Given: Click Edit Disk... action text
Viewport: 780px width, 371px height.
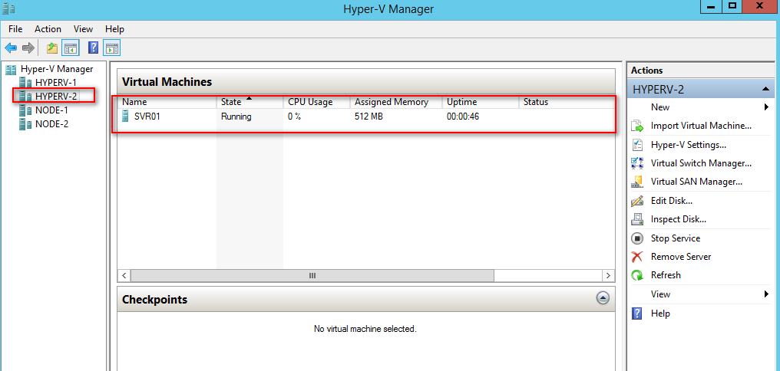Looking at the screenshot, I should click(x=672, y=201).
